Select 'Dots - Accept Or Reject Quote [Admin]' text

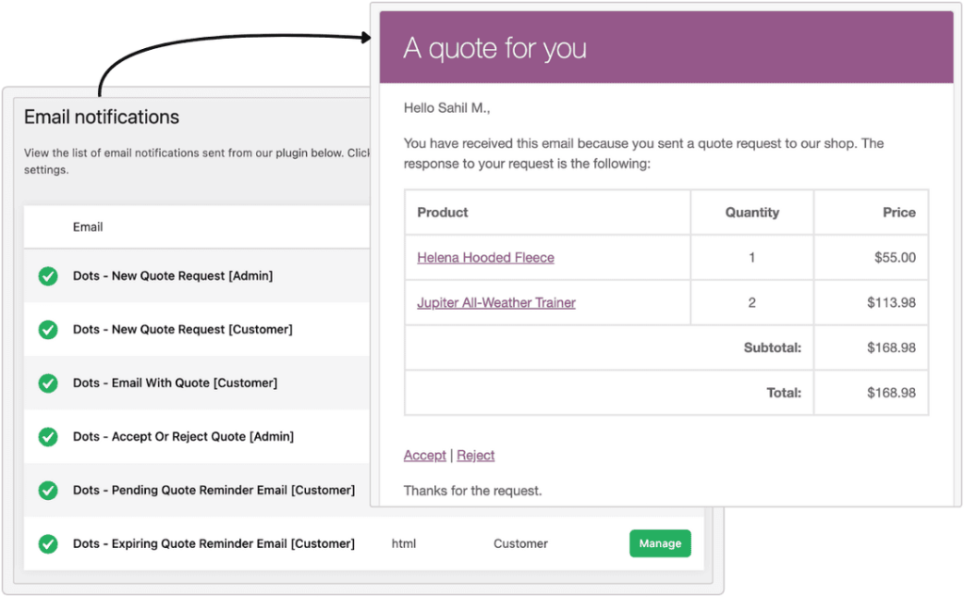pyautogui.click(x=184, y=437)
